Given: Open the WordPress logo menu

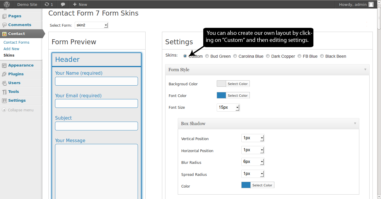Looking at the screenshot, I should click(x=6, y=4).
